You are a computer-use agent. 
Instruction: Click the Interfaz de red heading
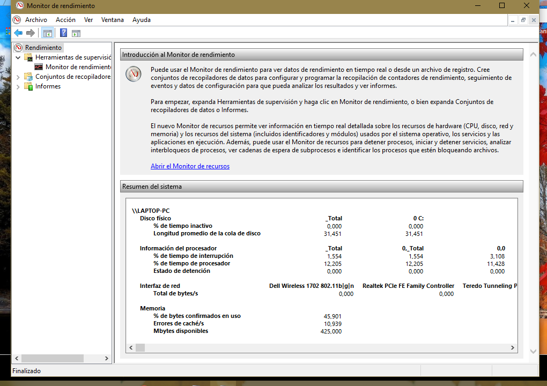[x=160, y=286]
